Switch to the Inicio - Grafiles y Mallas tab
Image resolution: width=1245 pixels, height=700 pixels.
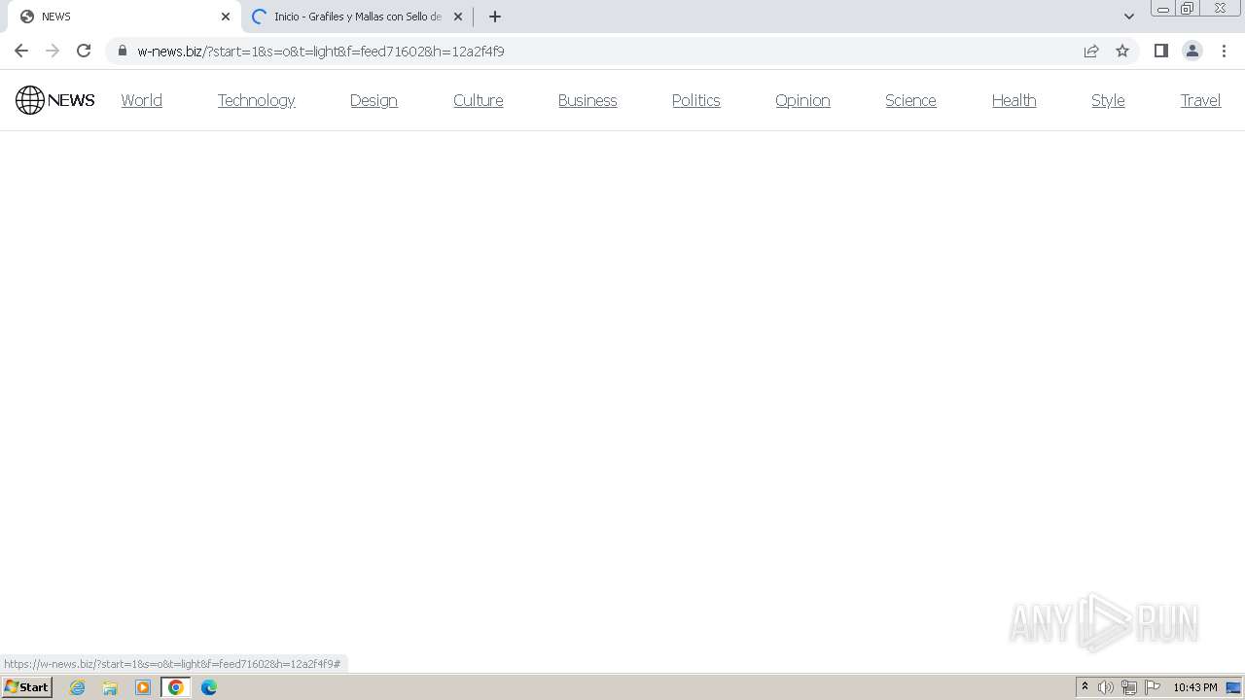tap(357, 17)
